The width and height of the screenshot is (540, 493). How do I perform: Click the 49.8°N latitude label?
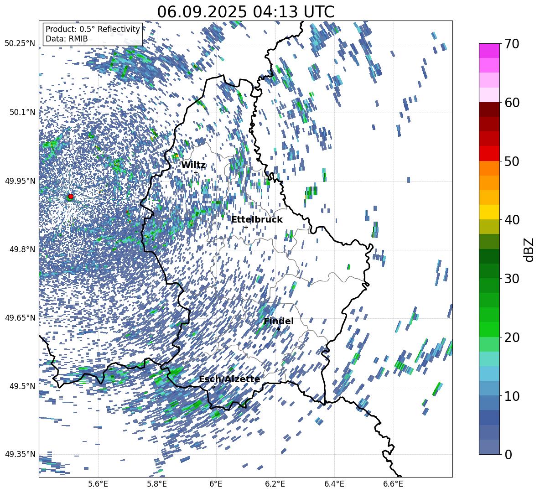22,249
